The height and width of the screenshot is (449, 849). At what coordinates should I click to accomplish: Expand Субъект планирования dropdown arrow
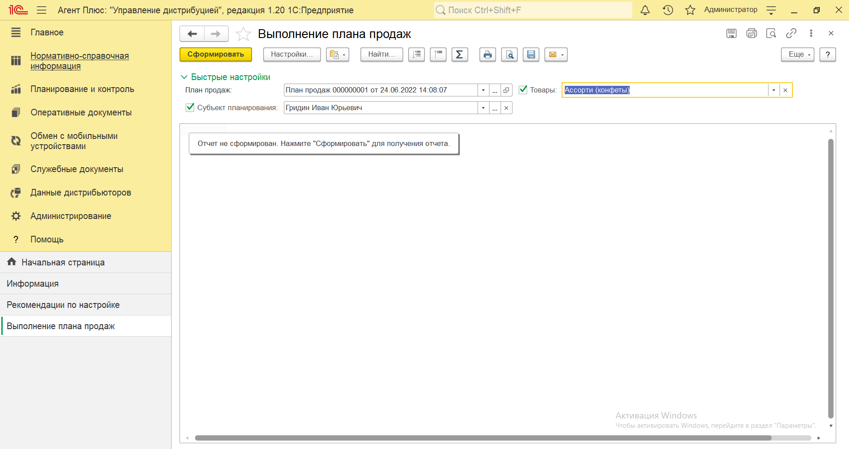click(483, 108)
